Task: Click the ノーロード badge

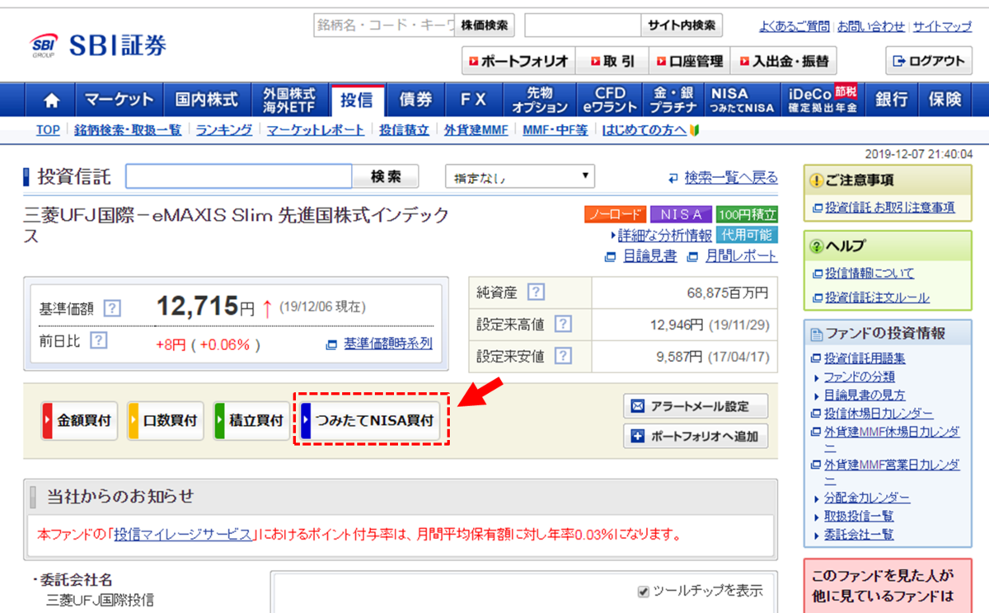Action: pyautogui.click(x=616, y=214)
